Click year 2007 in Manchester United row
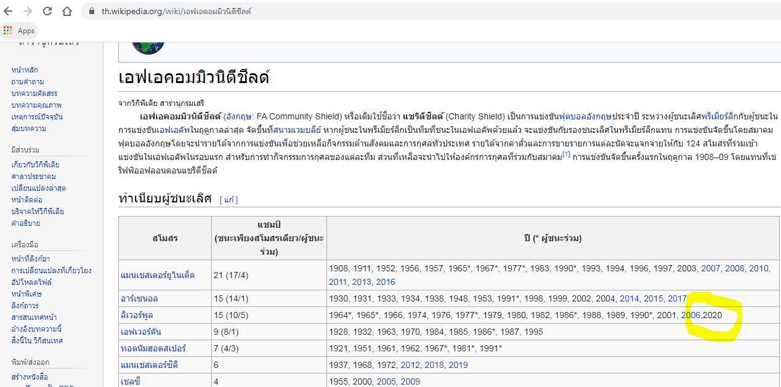Viewport: 781px width, 387px height. pyautogui.click(x=710, y=269)
